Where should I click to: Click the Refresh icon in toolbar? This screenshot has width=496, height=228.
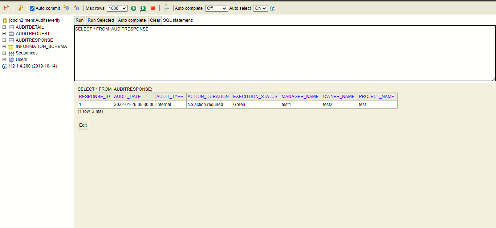pyautogui.click(x=20, y=8)
